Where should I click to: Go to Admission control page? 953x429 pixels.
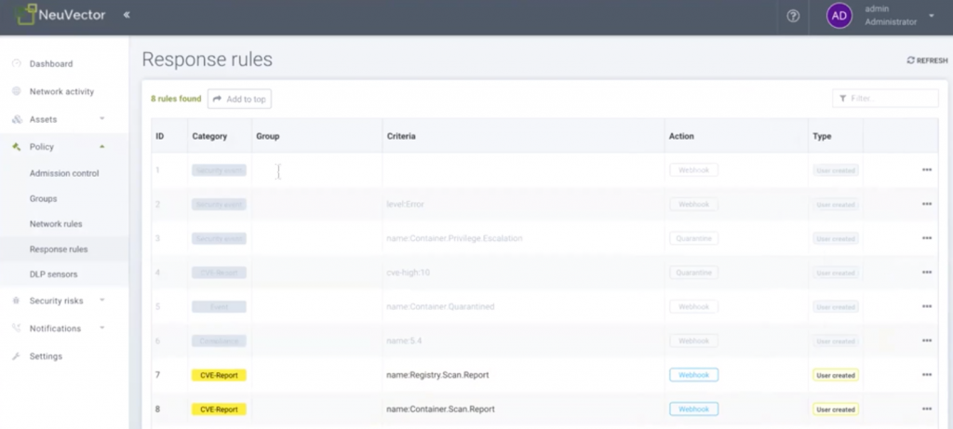tap(64, 174)
